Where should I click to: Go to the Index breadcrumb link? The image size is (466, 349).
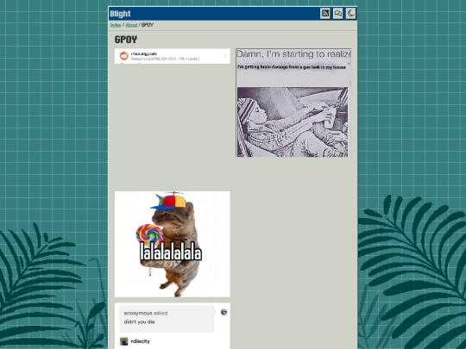(116, 25)
